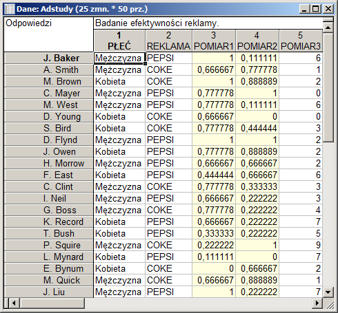Select row header J. Owen
Viewport: 338px width, 313px height.
point(48,152)
